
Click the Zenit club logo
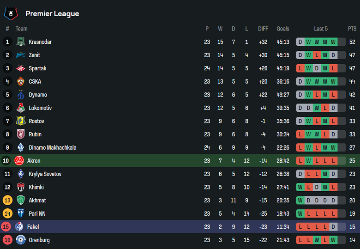pos(20,55)
